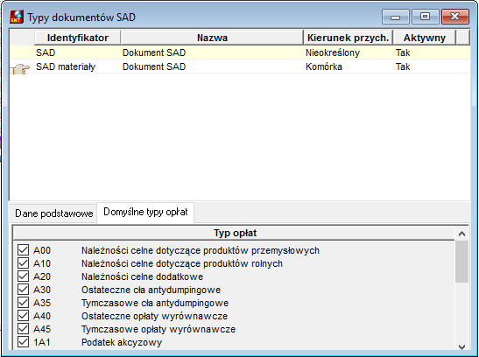Select the Domyślne typy opłat tab

pyautogui.click(x=145, y=212)
